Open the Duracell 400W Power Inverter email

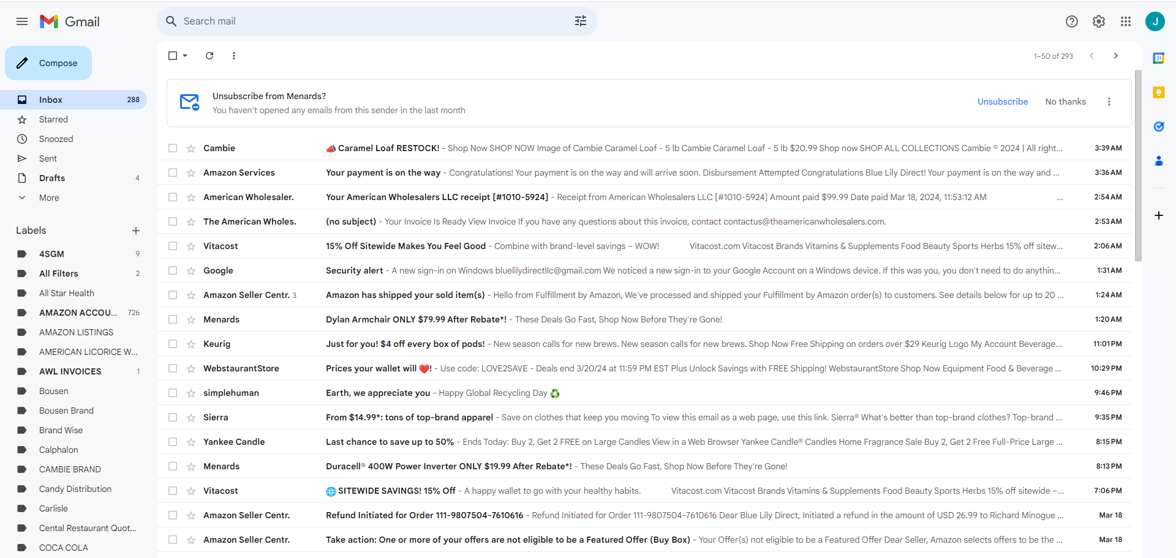coord(644,466)
